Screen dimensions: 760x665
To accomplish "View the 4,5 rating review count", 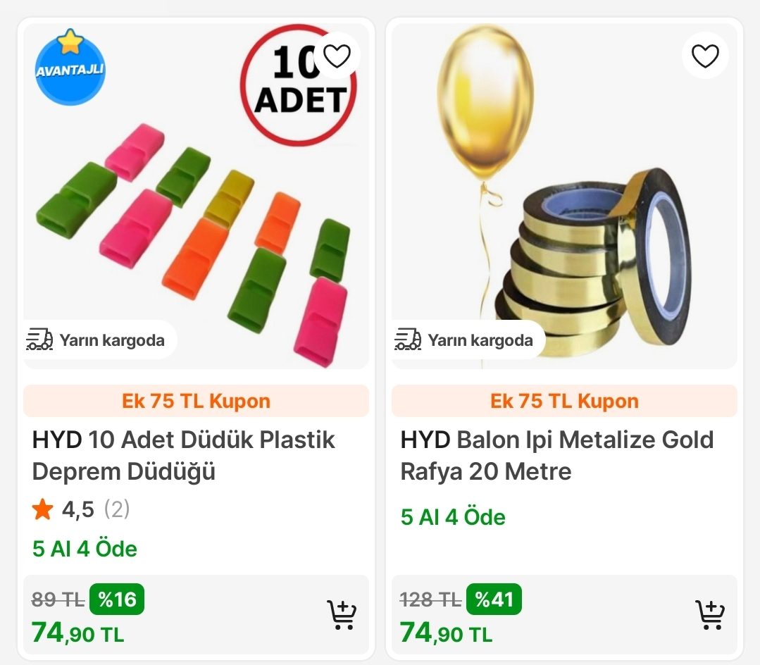I will [117, 509].
